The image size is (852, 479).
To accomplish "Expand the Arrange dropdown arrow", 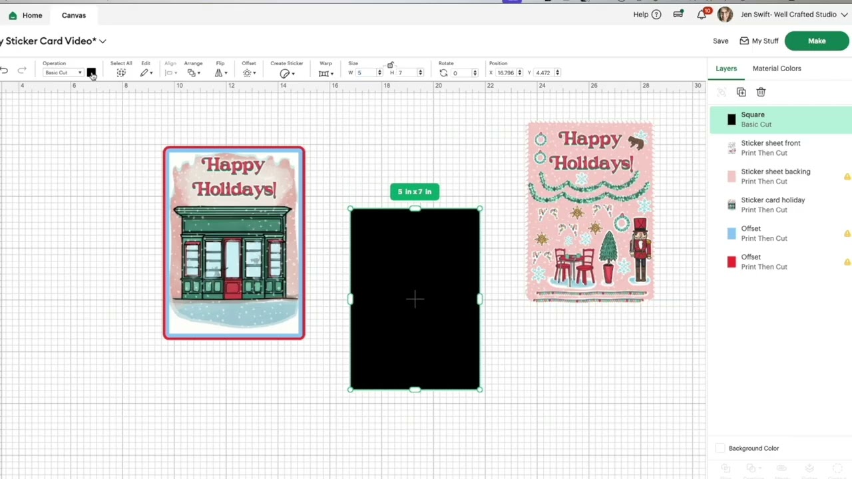I will click(198, 73).
